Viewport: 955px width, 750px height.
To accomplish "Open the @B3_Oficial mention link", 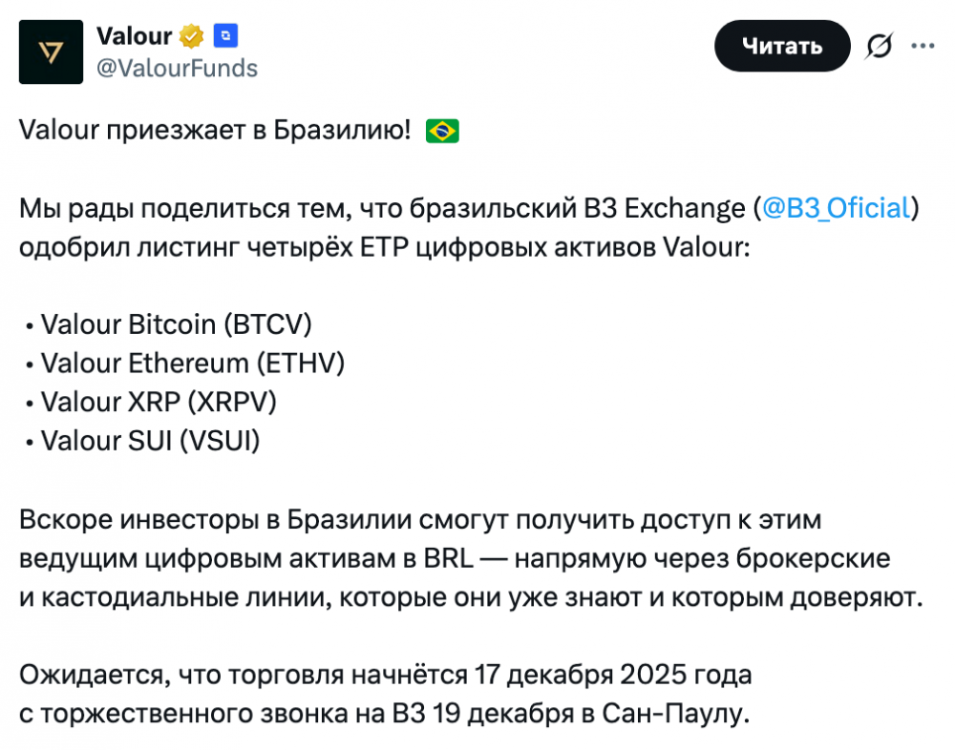I will 836,208.
